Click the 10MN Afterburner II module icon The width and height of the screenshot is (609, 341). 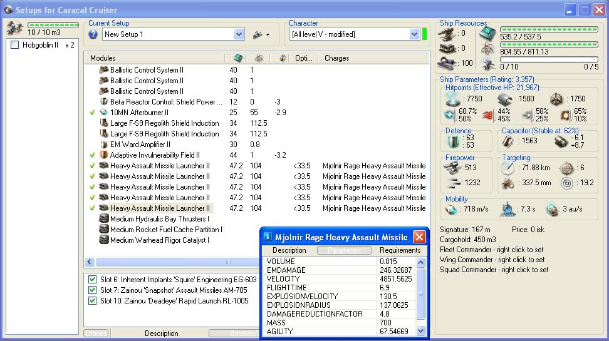104,113
